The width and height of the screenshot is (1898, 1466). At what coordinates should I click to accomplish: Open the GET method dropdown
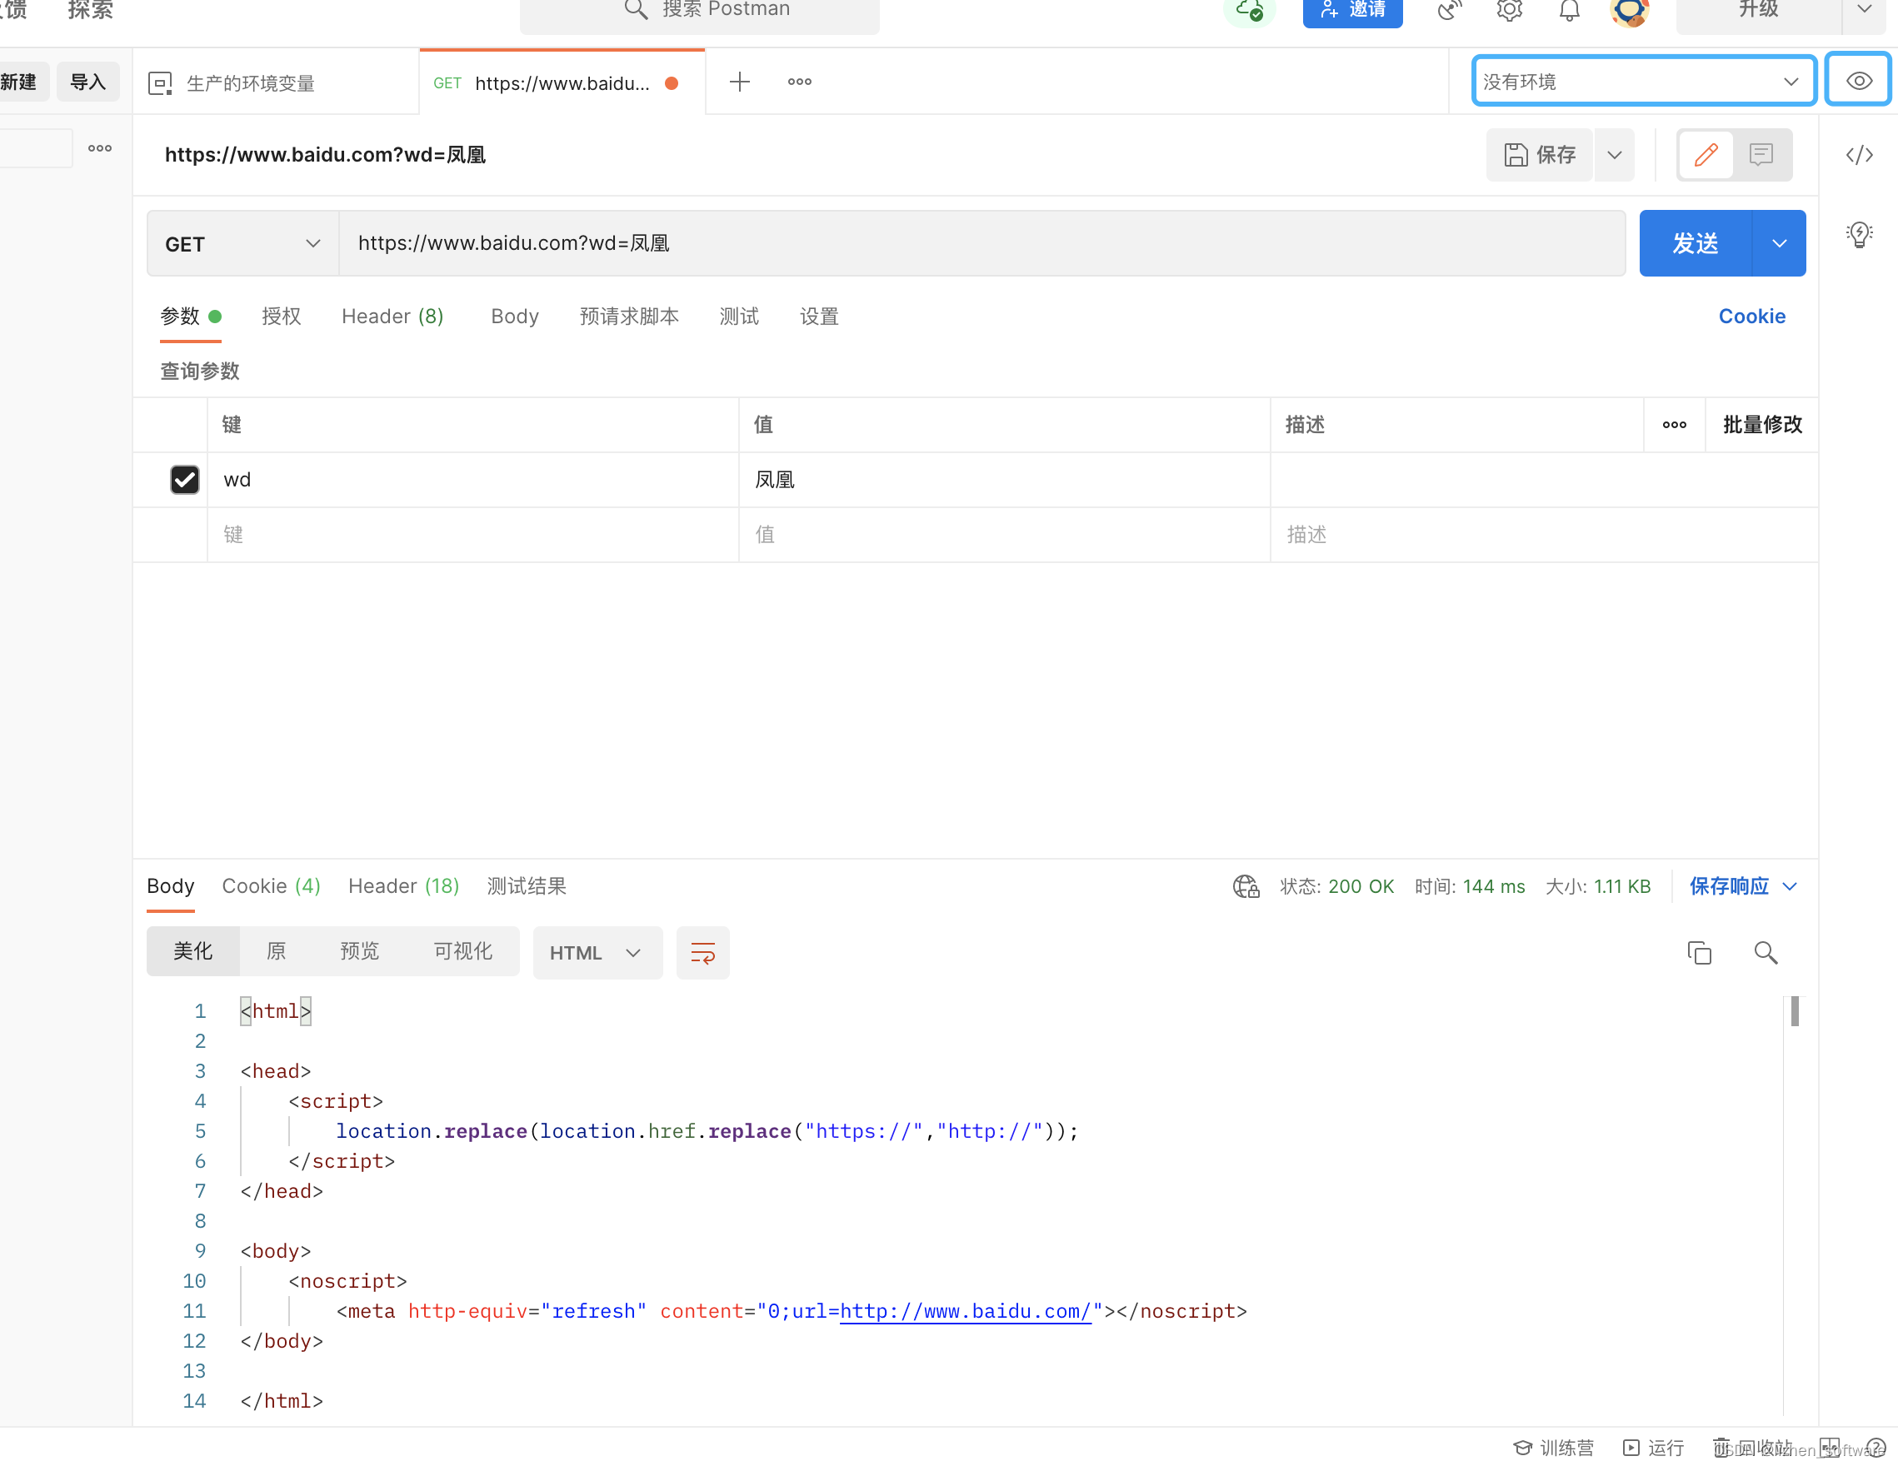tap(242, 243)
